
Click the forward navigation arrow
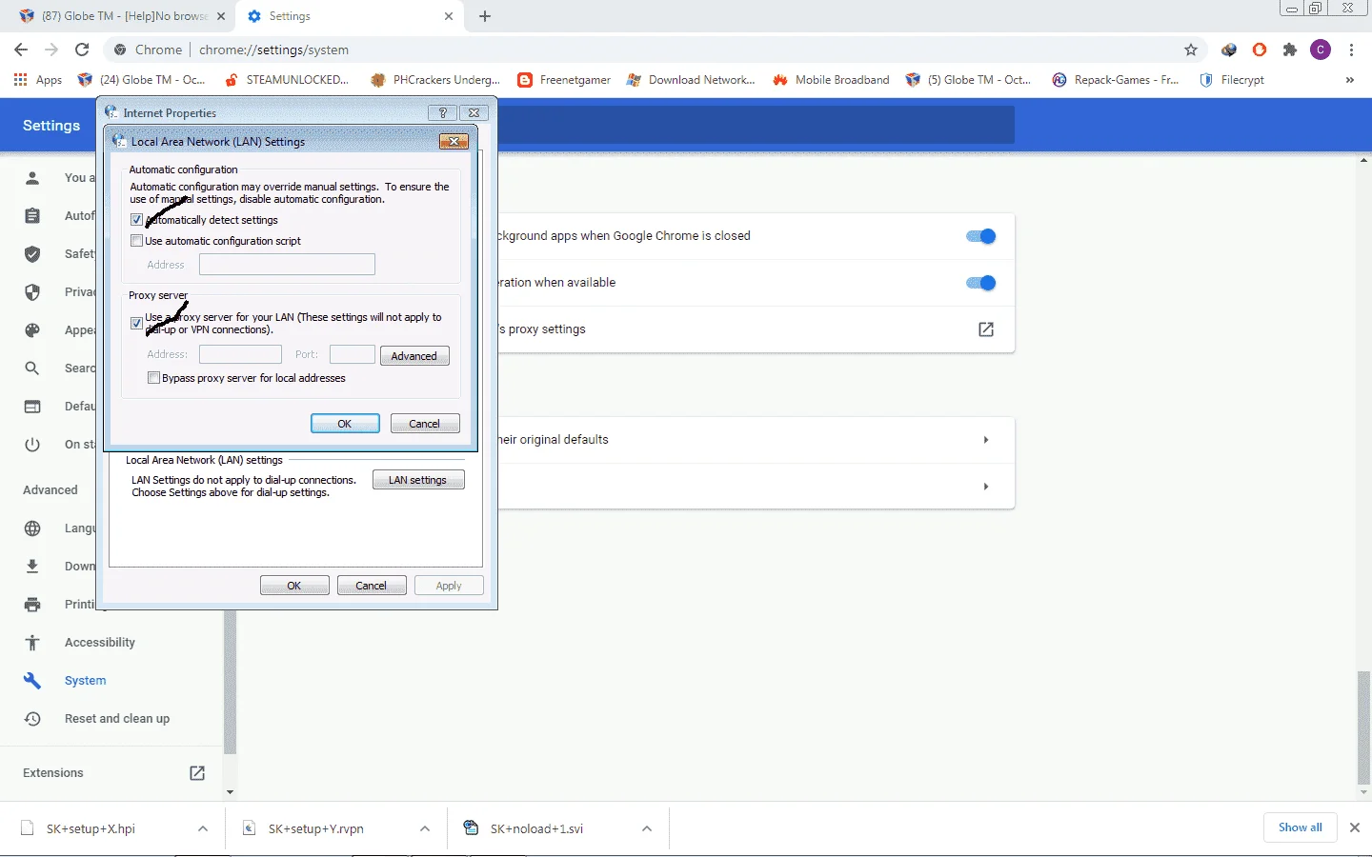pyautogui.click(x=51, y=50)
